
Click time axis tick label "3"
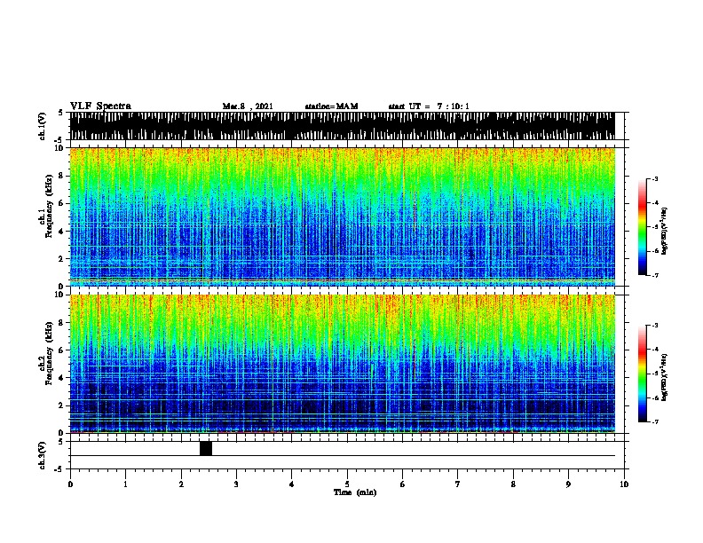[x=236, y=484]
